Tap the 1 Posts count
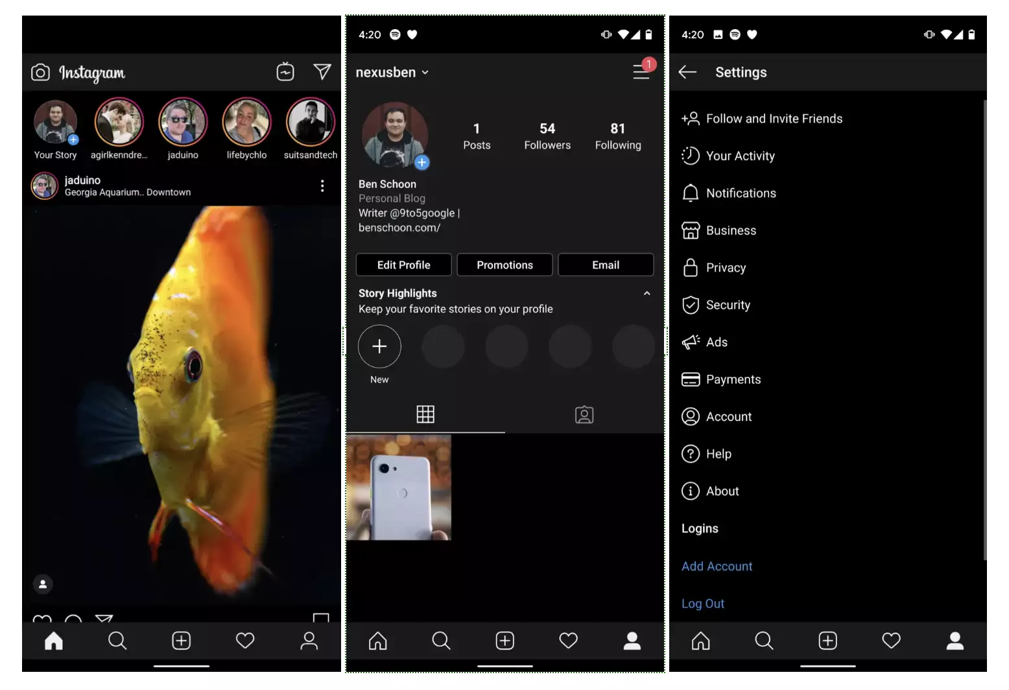 (477, 136)
